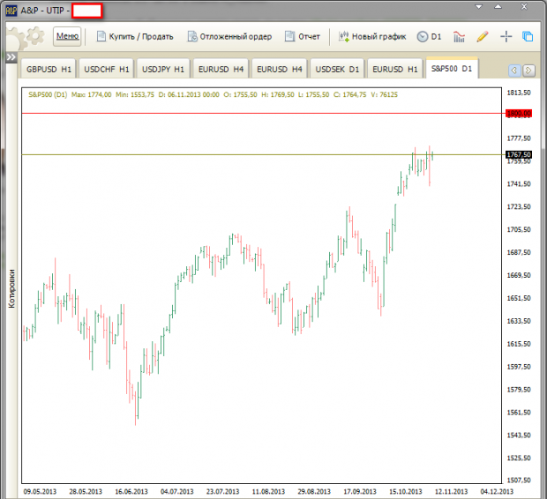The image size is (547, 499).
Task: Switch to the USDCHF H1 tab
Action: 106,69
